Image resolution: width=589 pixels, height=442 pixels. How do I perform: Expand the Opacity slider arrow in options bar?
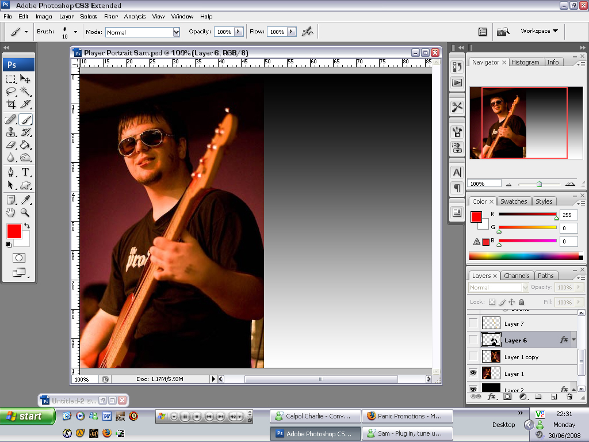pyautogui.click(x=238, y=32)
